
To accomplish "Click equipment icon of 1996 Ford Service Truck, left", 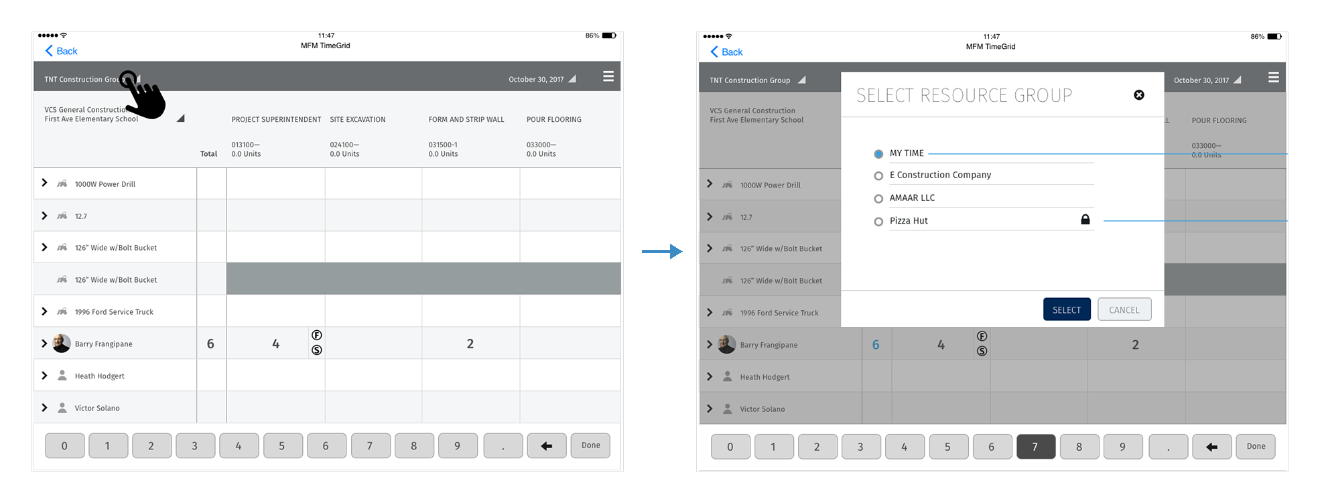I will [x=62, y=311].
